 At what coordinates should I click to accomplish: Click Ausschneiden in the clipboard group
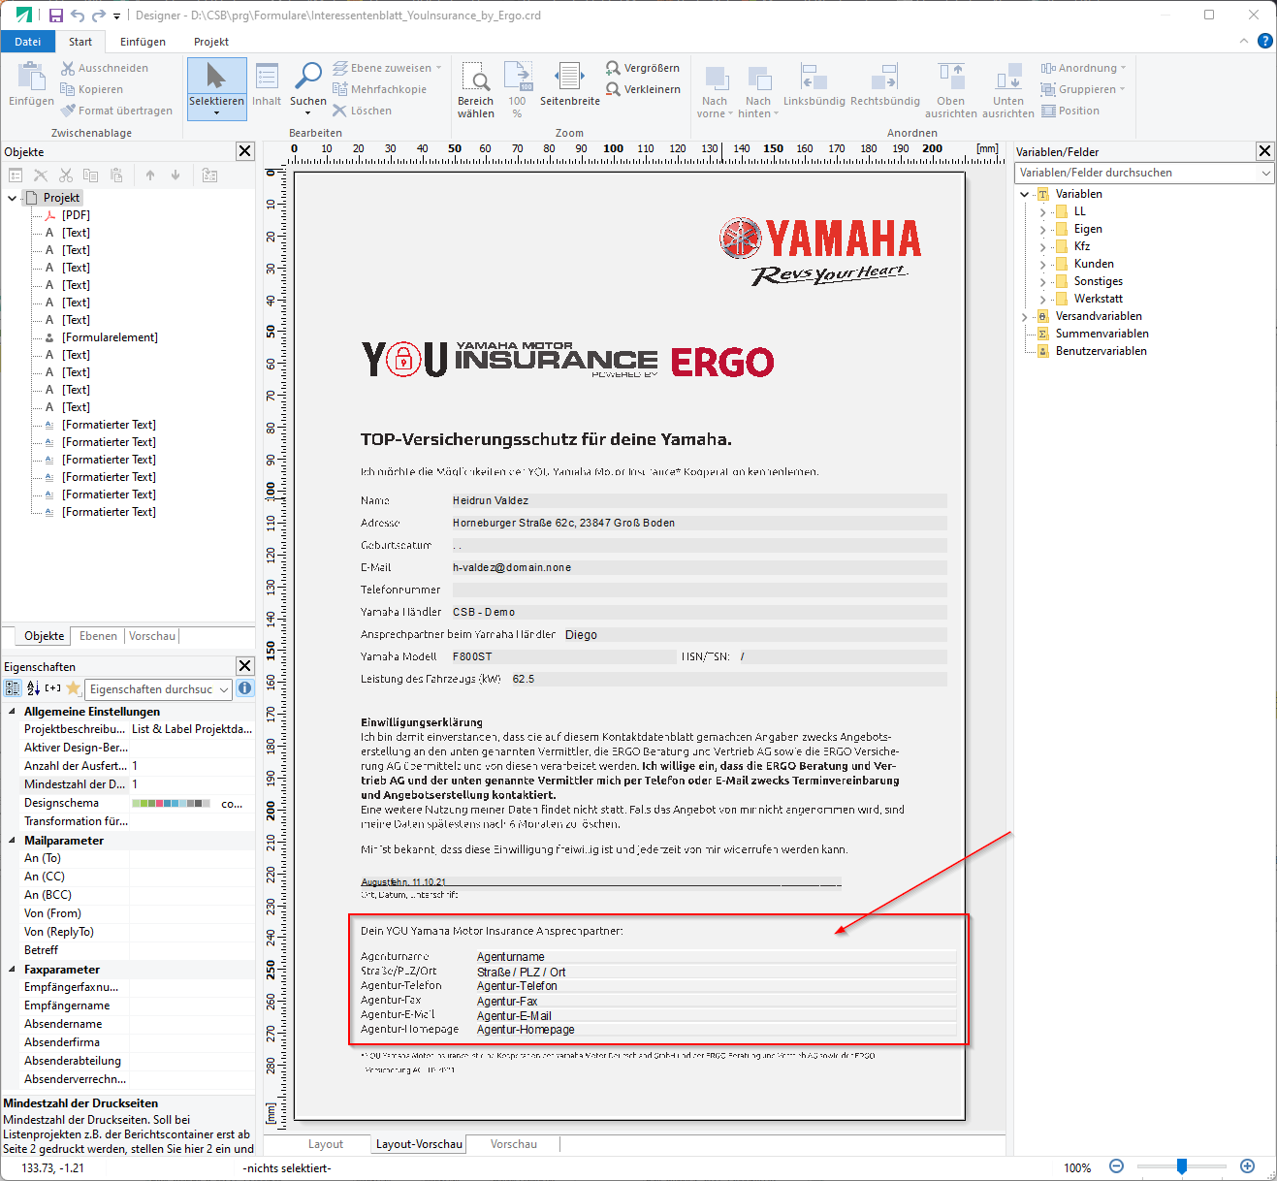(x=104, y=68)
